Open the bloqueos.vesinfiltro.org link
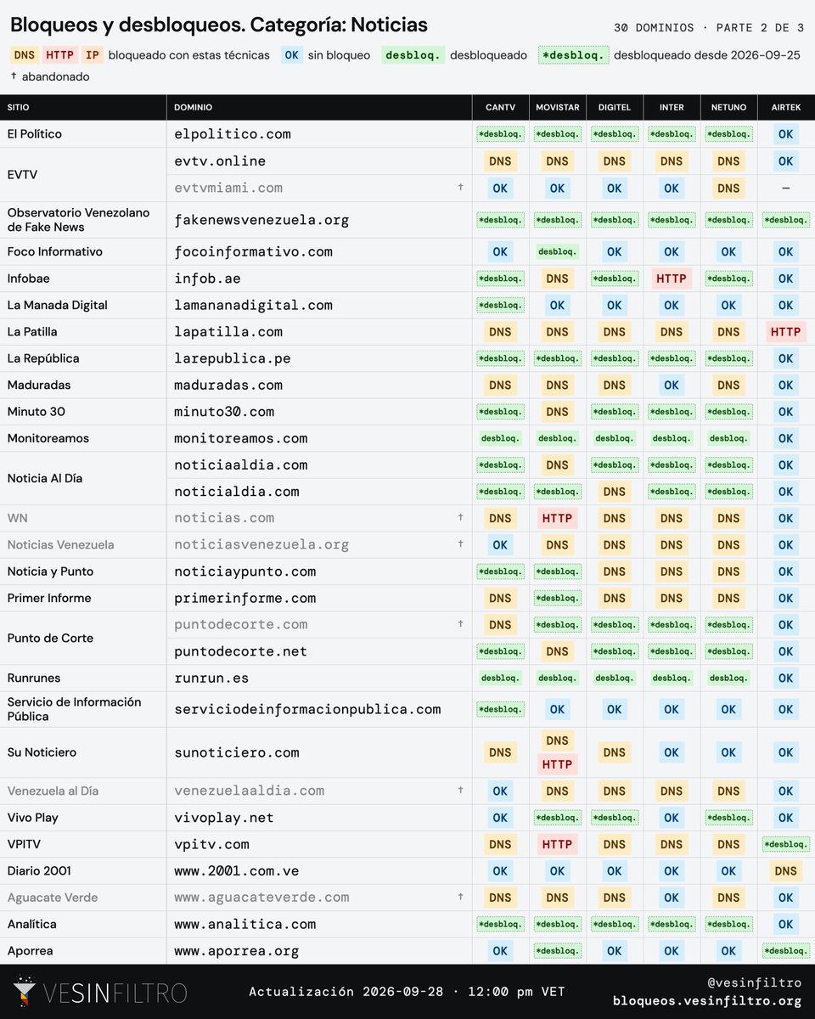This screenshot has width=815, height=1019. pos(707,1001)
